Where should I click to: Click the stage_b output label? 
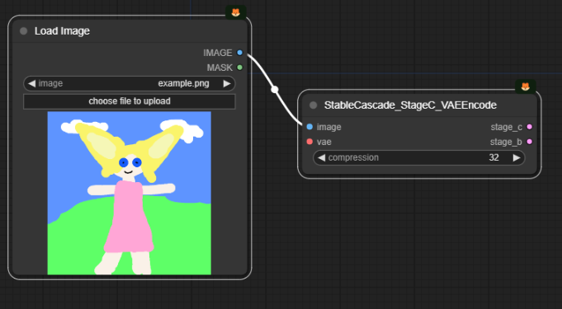506,143
